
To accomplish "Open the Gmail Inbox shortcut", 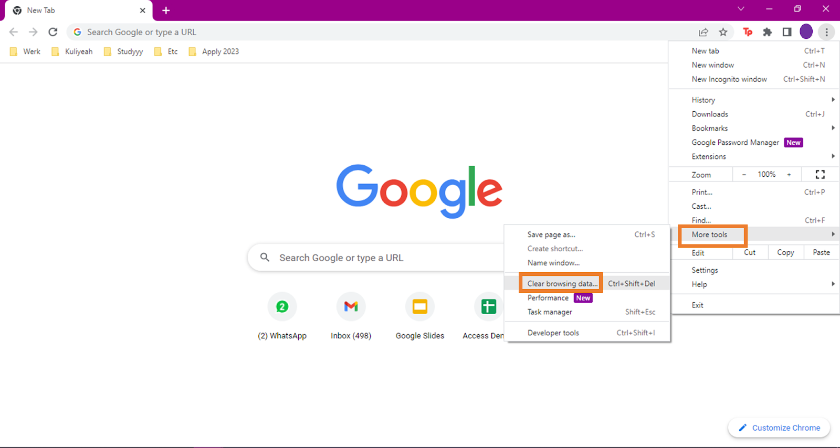I will [351, 307].
